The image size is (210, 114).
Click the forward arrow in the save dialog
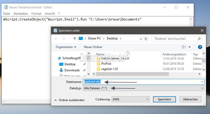click(x=63, y=39)
